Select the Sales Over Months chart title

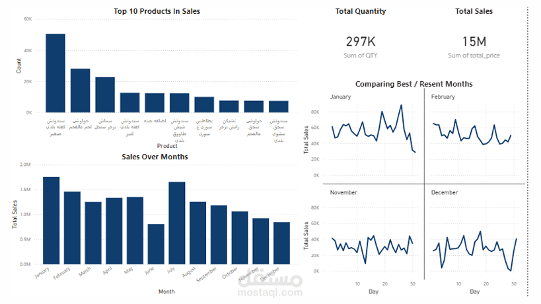coord(155,157)
